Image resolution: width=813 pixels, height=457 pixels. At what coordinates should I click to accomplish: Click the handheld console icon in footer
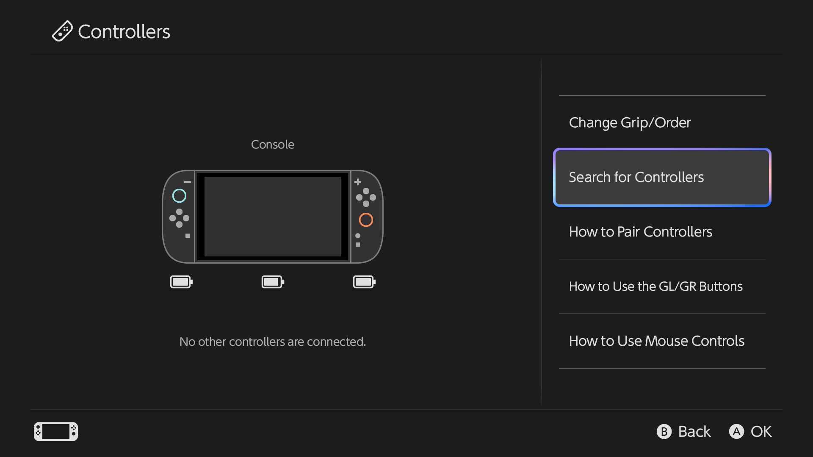[x=56, y=432]
